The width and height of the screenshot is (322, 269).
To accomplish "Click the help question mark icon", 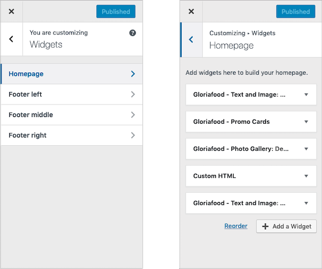I will point(132,33).
